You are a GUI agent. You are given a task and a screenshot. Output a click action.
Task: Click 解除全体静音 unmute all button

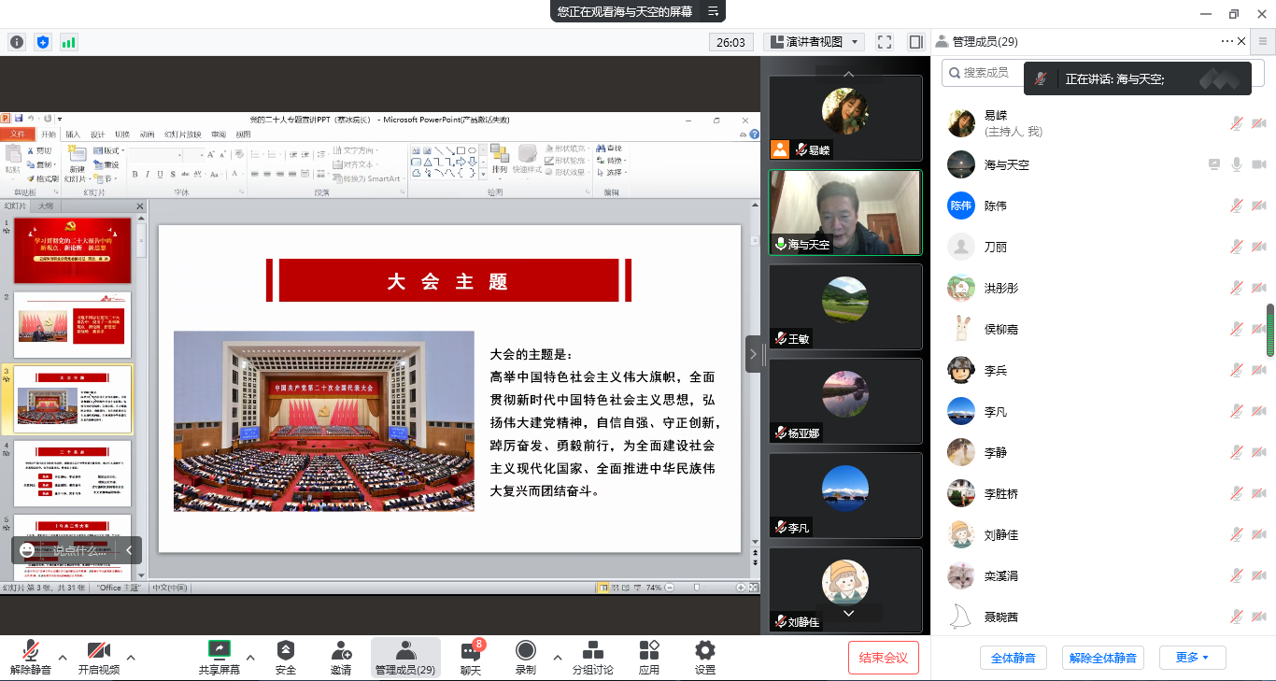point(1103,658)
